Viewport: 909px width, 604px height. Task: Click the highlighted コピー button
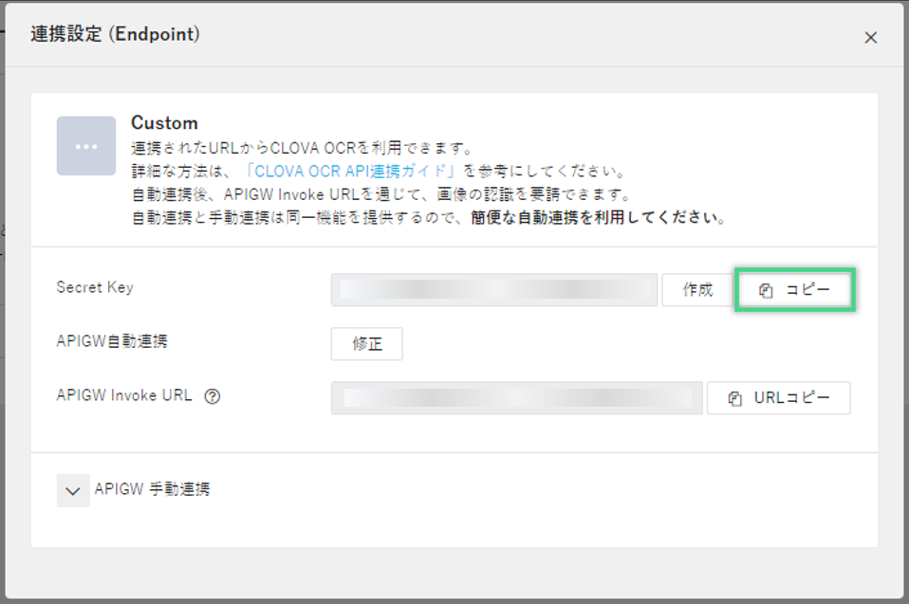click(796, 290)
